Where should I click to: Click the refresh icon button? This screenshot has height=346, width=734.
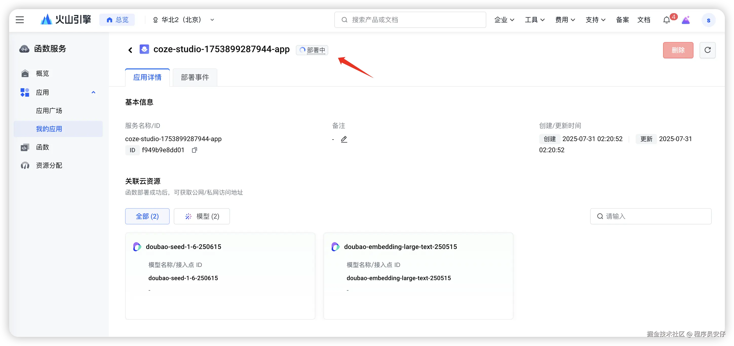pos(707,50)
